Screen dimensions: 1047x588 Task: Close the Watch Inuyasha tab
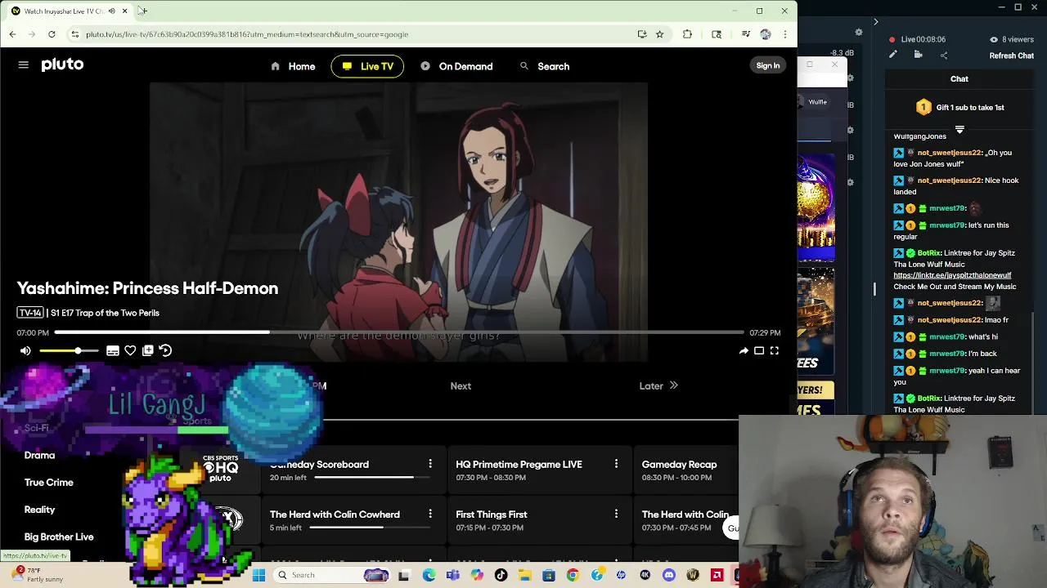tap(124, 11)
